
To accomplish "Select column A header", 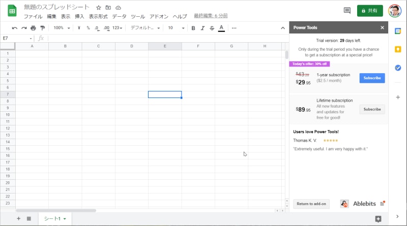I will [32, 46].
